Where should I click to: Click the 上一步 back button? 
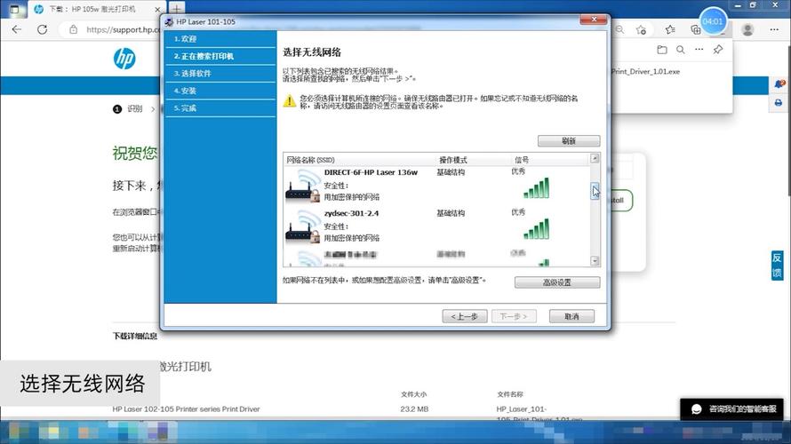click(465, 316)
